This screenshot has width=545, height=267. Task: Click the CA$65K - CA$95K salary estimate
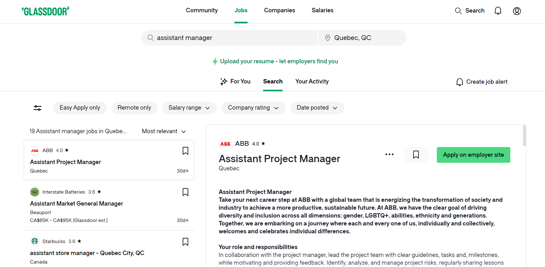click(69, 220)
